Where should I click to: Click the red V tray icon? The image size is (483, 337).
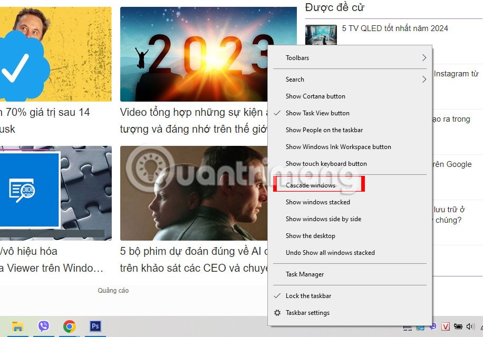(446, 327)
